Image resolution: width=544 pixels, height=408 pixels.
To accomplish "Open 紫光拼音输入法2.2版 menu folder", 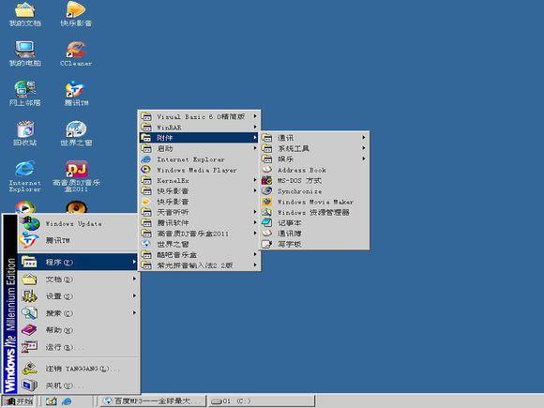I will [199, 265].
